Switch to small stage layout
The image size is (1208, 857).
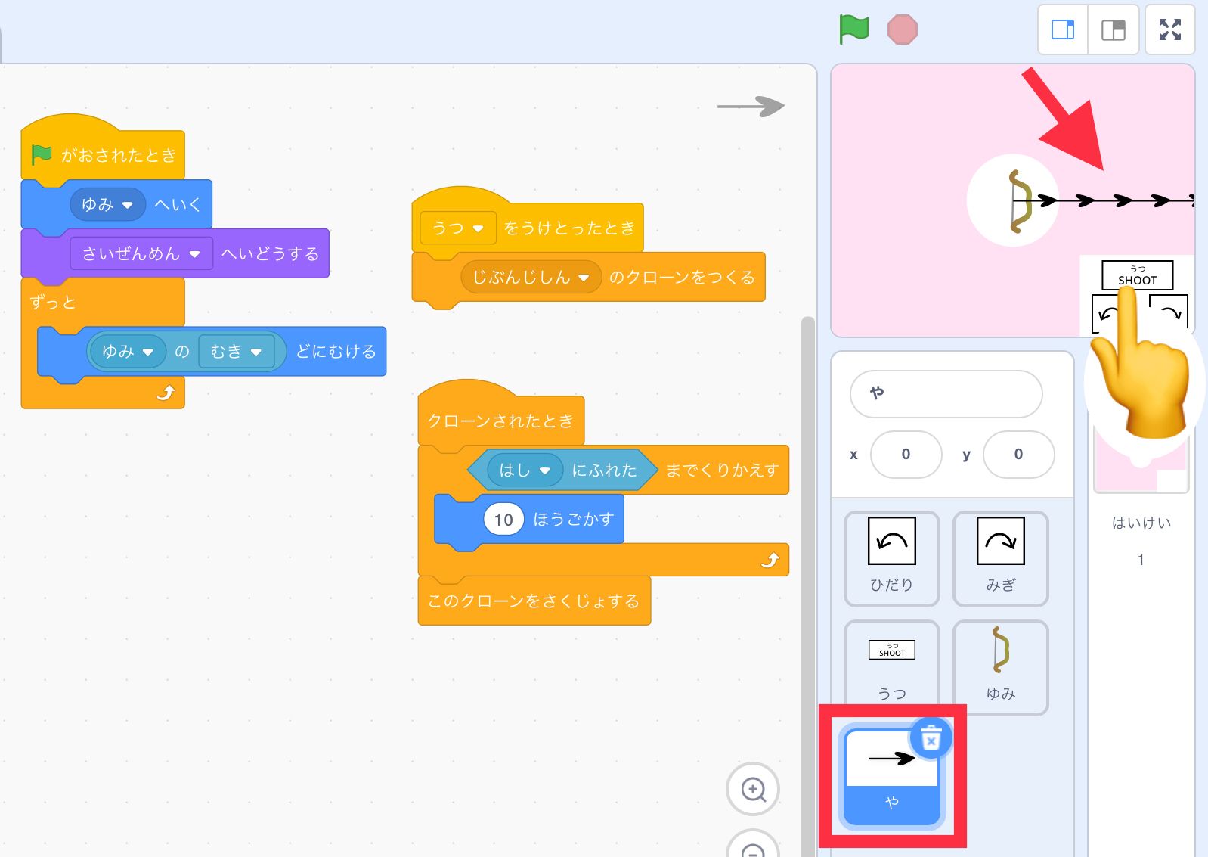1063,30
